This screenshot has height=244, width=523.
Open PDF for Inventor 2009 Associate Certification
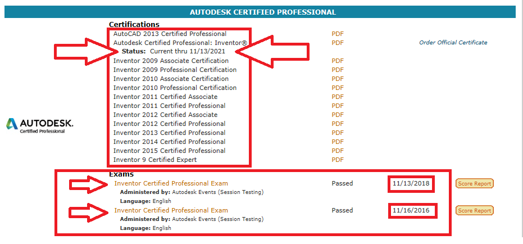tap(338, 61)
